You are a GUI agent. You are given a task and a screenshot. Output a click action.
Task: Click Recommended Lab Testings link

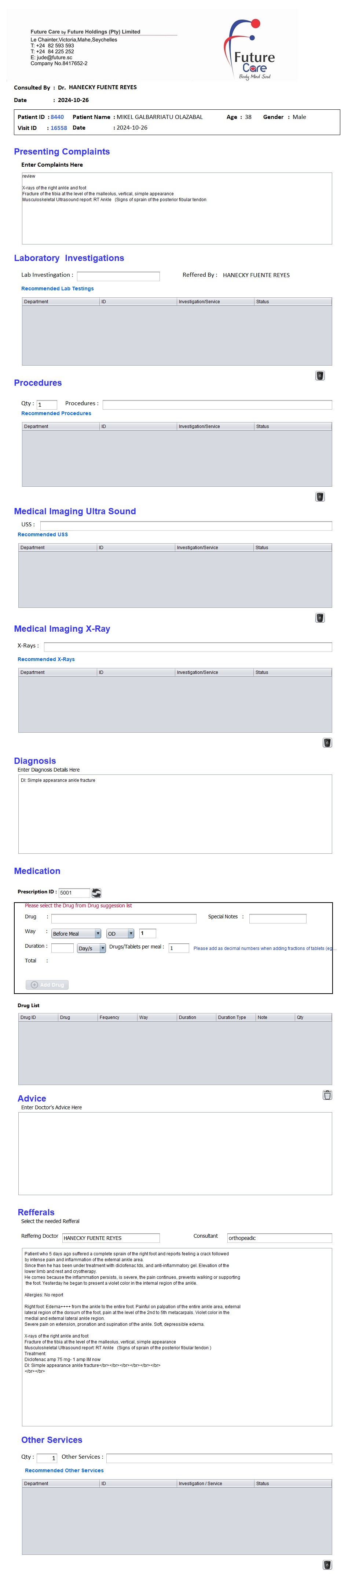click(58, 289)
